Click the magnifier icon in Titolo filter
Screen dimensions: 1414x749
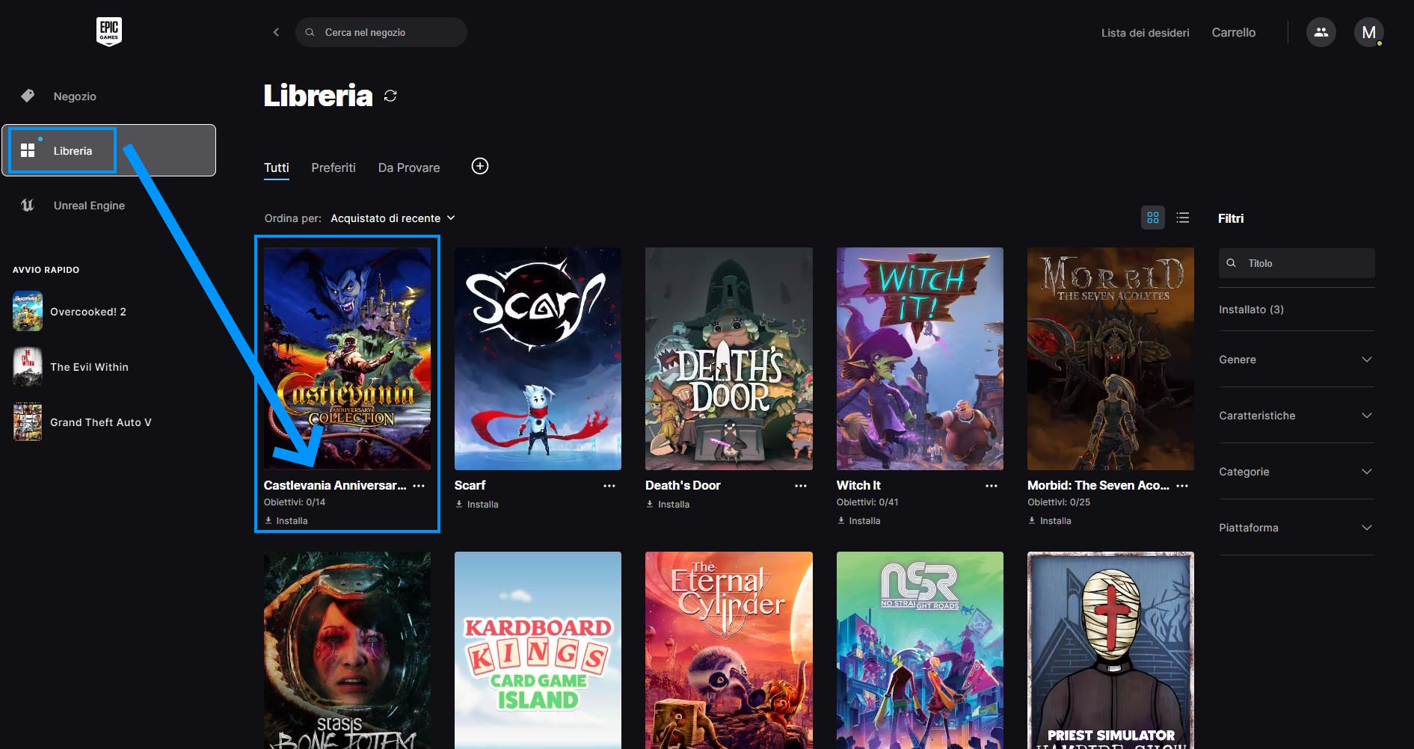coord(1231,263)
